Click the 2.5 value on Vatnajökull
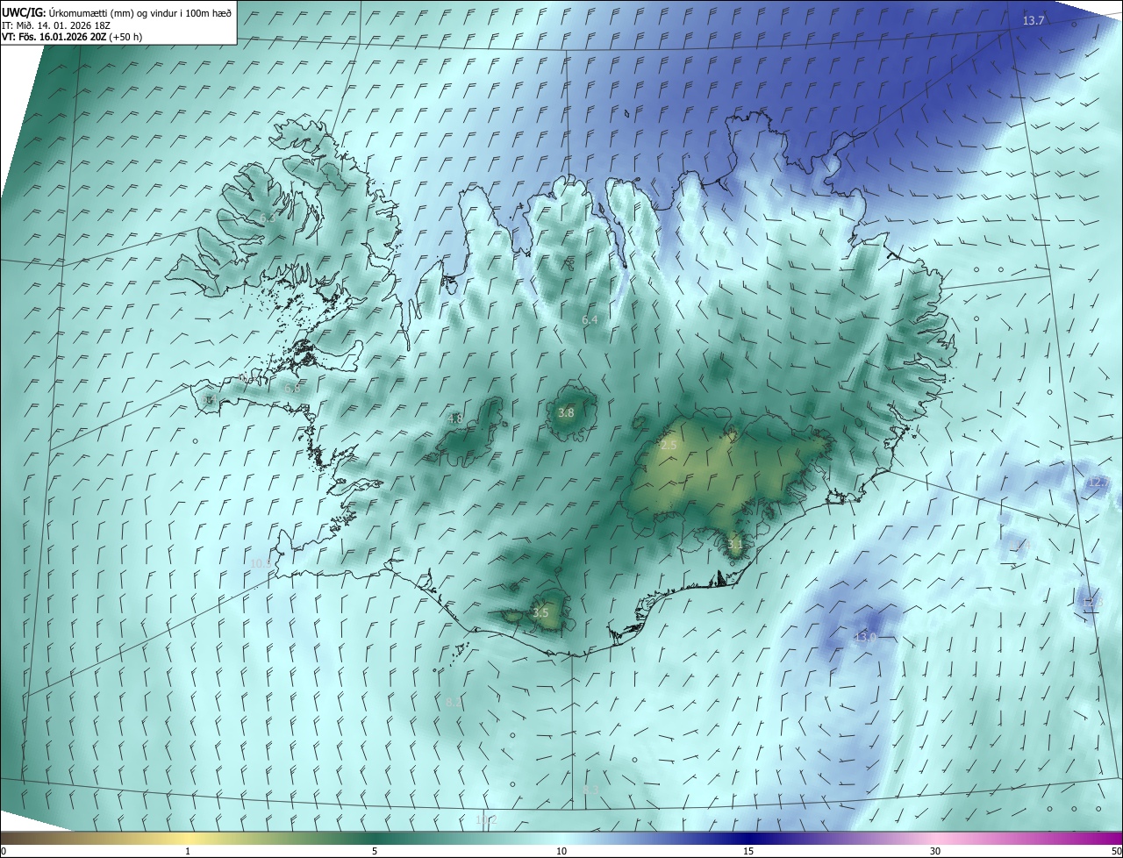 669,446
